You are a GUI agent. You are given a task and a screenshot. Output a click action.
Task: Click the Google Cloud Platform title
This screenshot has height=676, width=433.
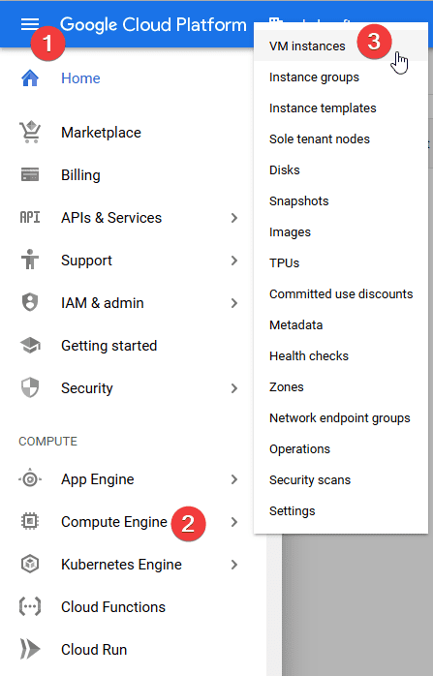(x=153, y=24)
